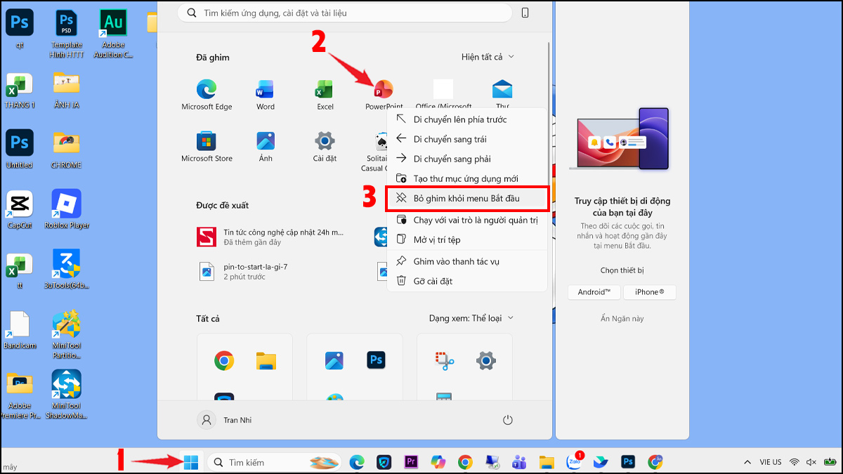This screenshot has height=474, width=843.
Task: Open Chrome in the Tất cả category grid
Action: [224, 361]
